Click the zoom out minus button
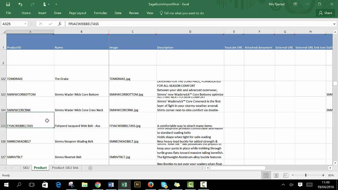This screenshot has width=338, height=190. pos(293,175)
